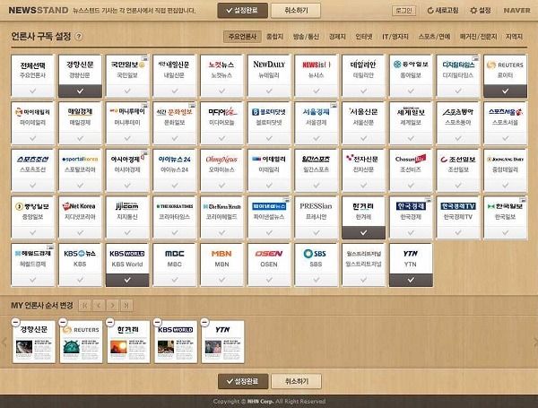This screenshot has height=408, width=538.
Task: Click the 머니투데이 logo
Action: [127, 112]
